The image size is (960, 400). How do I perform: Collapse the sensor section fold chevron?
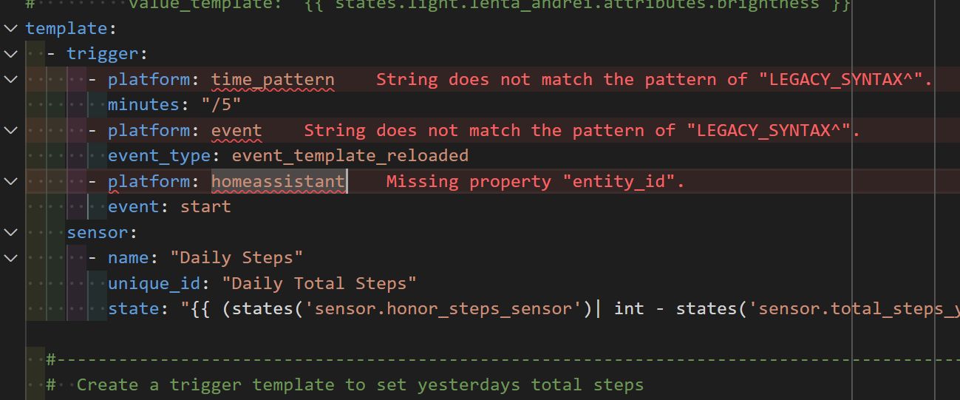pyautogui.click(x=10, y=233)
